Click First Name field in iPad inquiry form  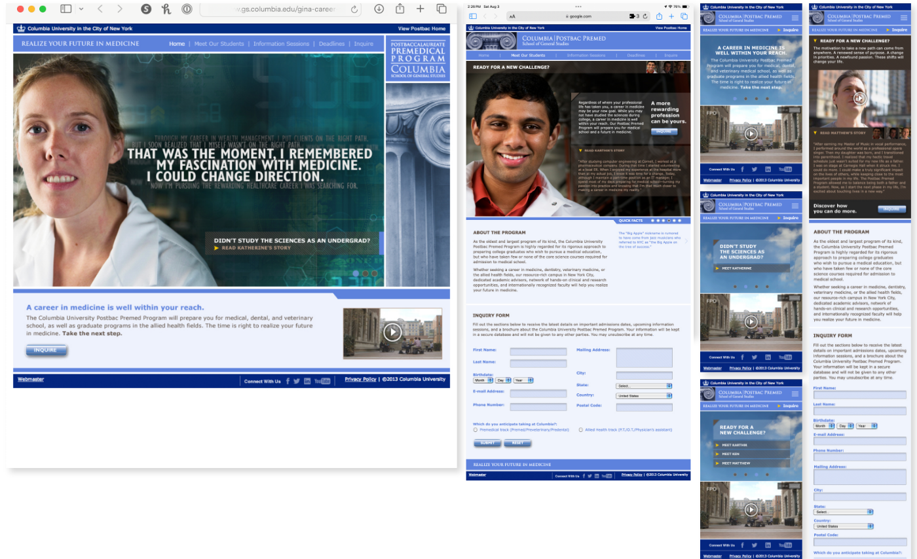[538, 352]
